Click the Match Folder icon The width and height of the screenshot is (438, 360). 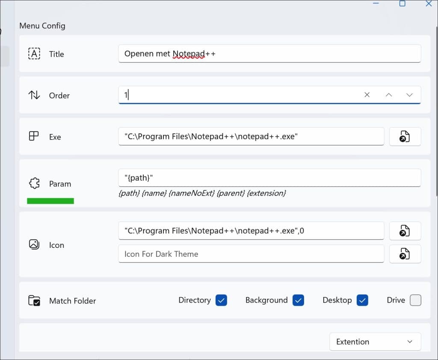tap(34, 300)
